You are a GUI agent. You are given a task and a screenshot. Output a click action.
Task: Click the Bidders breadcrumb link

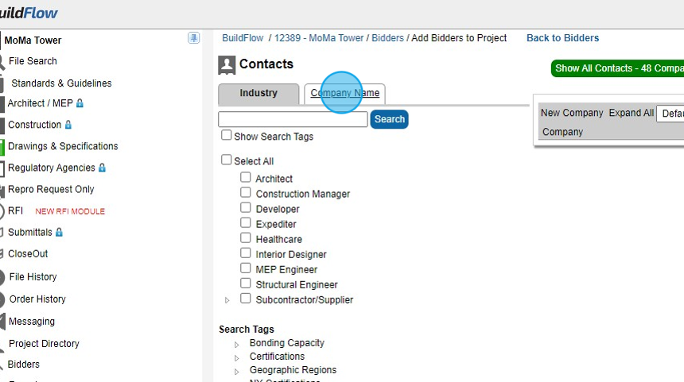tap(388, 38)
